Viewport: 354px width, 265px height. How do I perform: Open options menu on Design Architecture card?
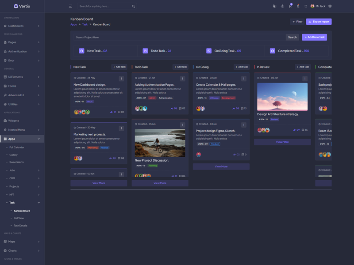pyautogui.click(x=305, y=79)
